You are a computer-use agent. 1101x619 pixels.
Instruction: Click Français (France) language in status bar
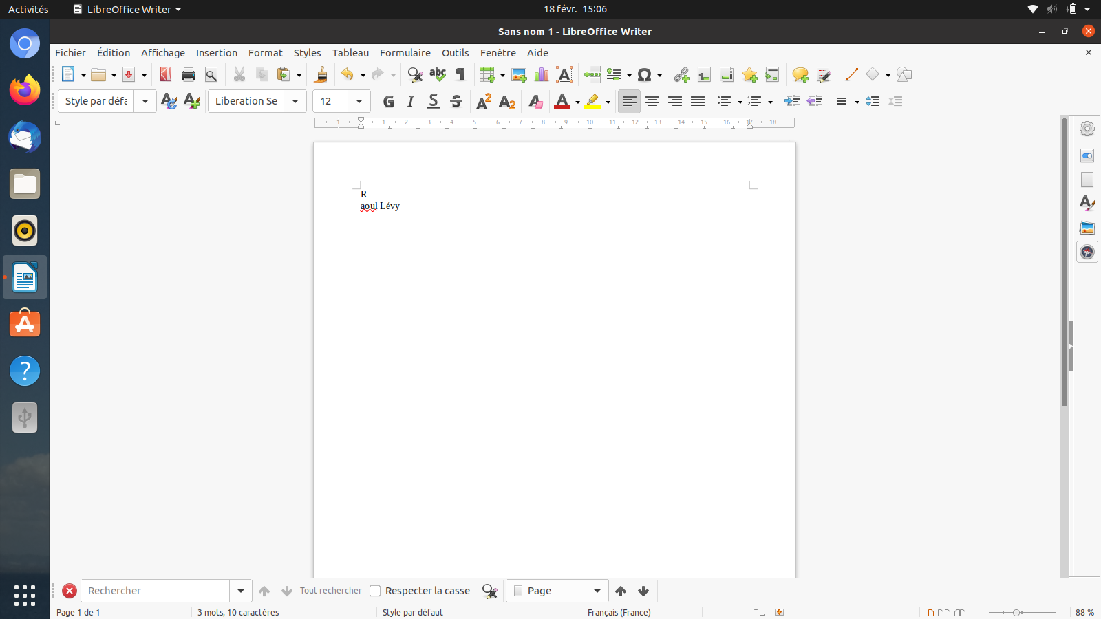[619, 612]
